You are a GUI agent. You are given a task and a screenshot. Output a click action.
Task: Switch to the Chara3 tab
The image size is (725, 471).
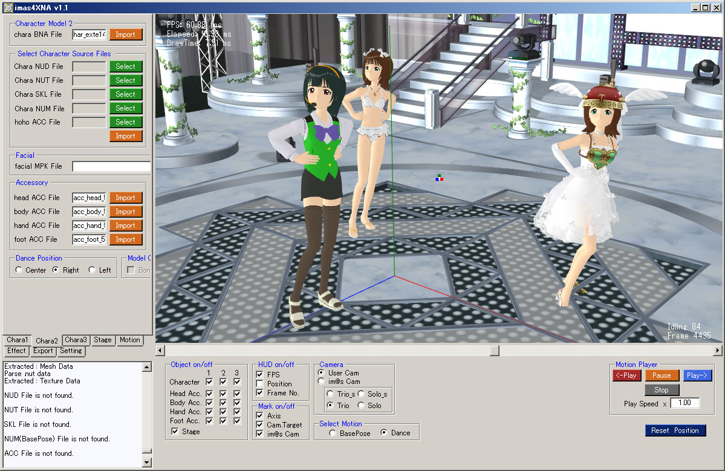point(76,340)
